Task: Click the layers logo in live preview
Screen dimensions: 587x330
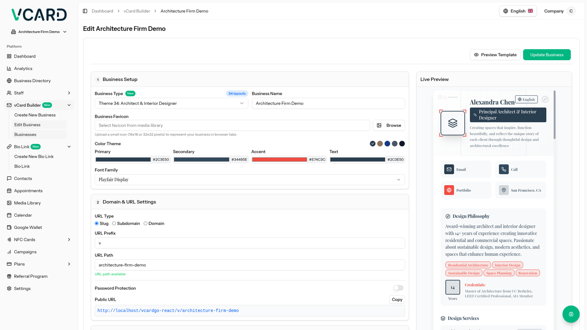Action: (453, 123)
